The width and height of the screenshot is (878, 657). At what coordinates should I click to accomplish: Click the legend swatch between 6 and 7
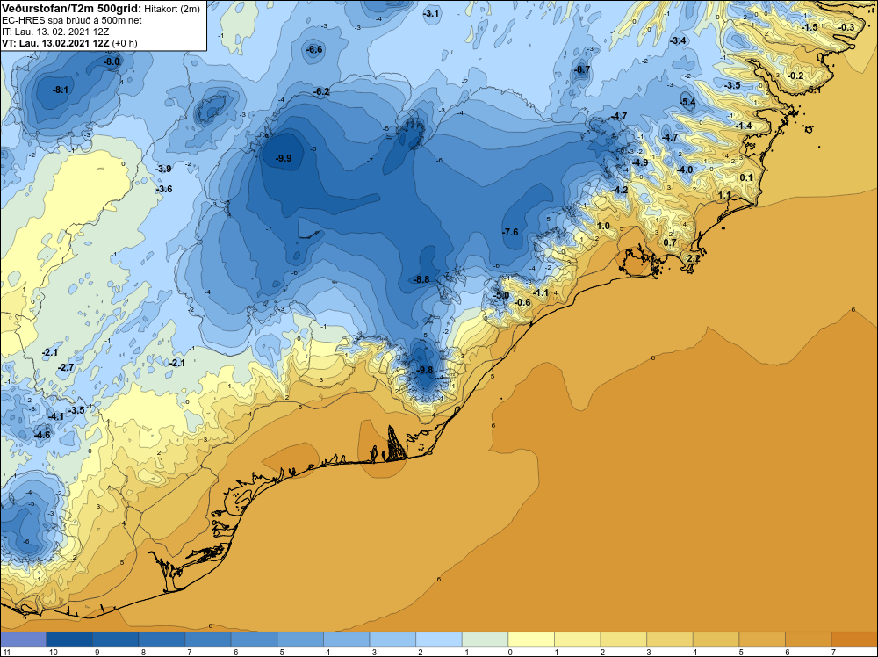pos(809,639)
